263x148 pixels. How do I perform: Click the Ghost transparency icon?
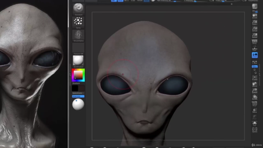pos(255,117)
